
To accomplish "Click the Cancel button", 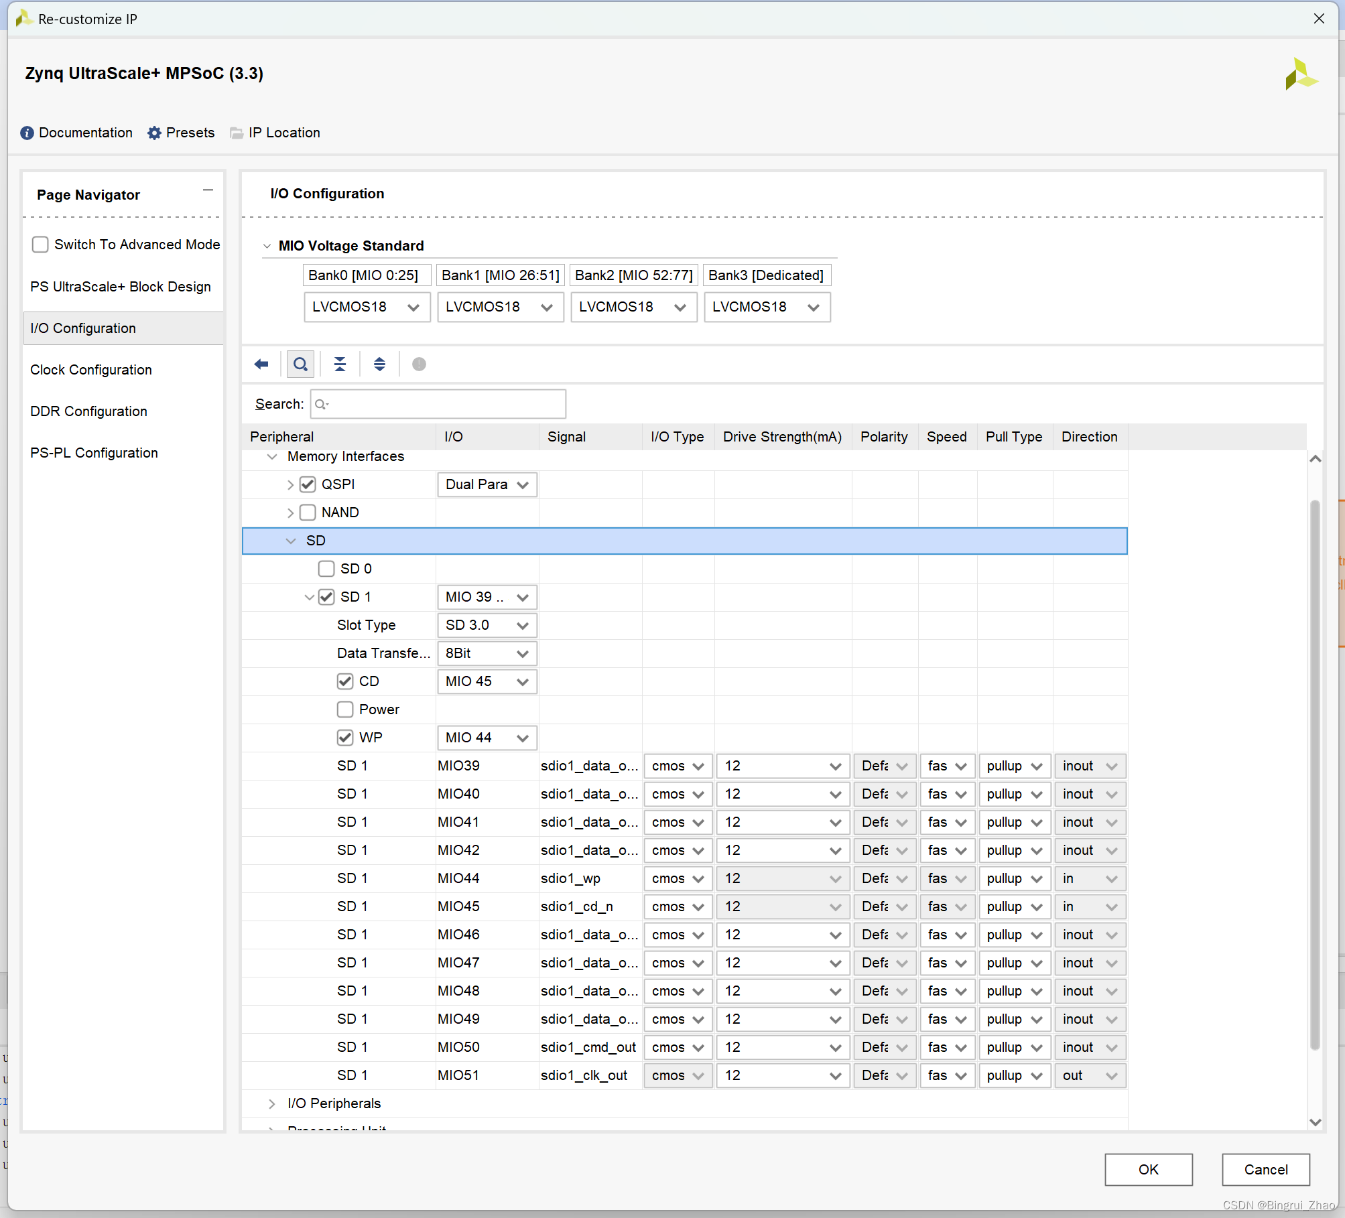I will (1265, 1170).
